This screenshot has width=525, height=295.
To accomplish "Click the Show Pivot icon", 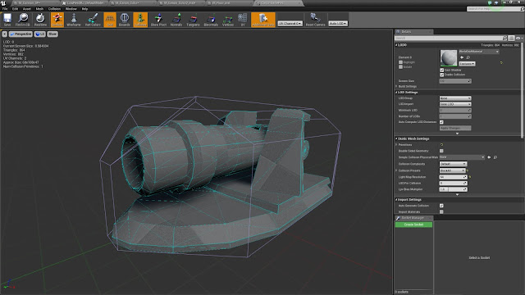I will point(158,20).
